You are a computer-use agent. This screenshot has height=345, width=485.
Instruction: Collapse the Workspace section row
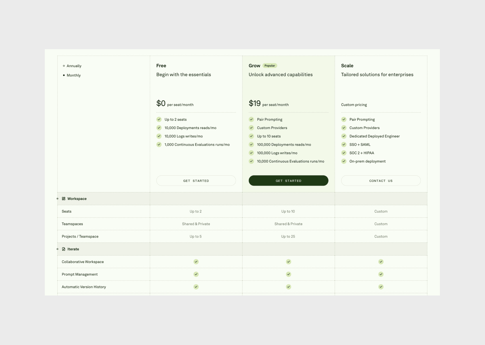point(58,199)
